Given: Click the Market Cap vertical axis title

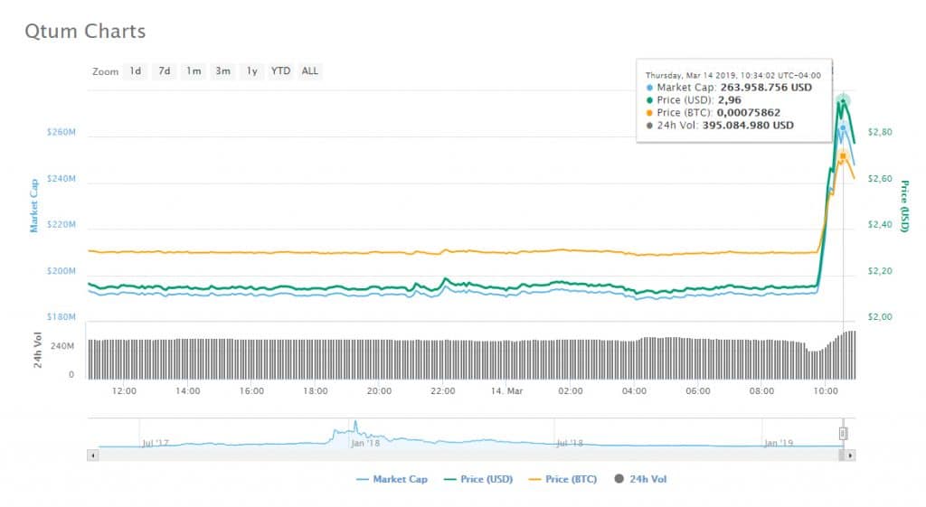Looking at the screenshot, I should 33,205.
